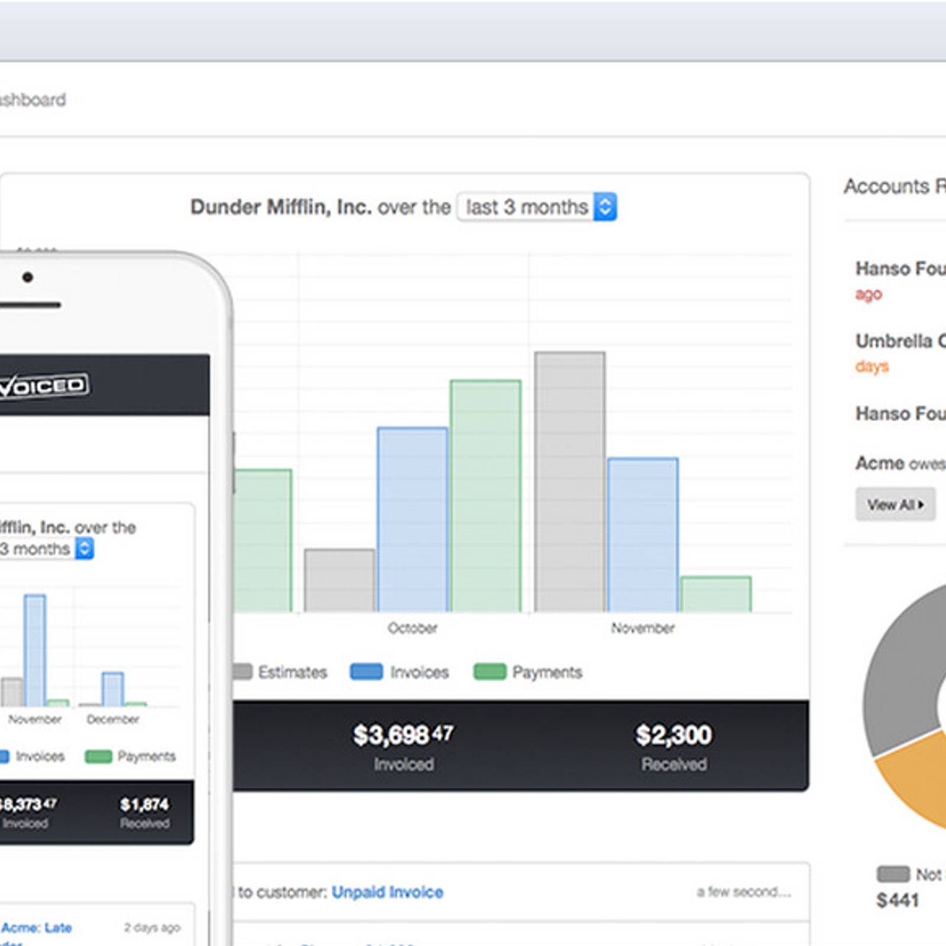Open phone's '3 months' period dropdown

coord(47,549)
